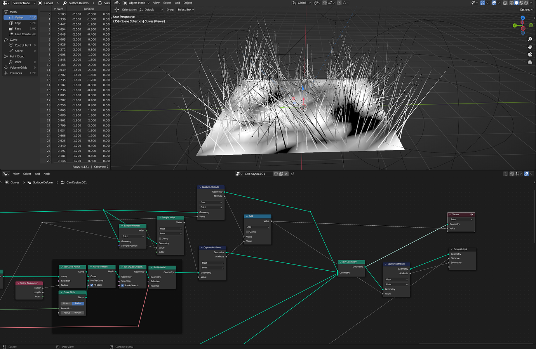Open the Select Box drag dropdown
Viewport: 536px width, 349px height.
click(x=186, y=10)
